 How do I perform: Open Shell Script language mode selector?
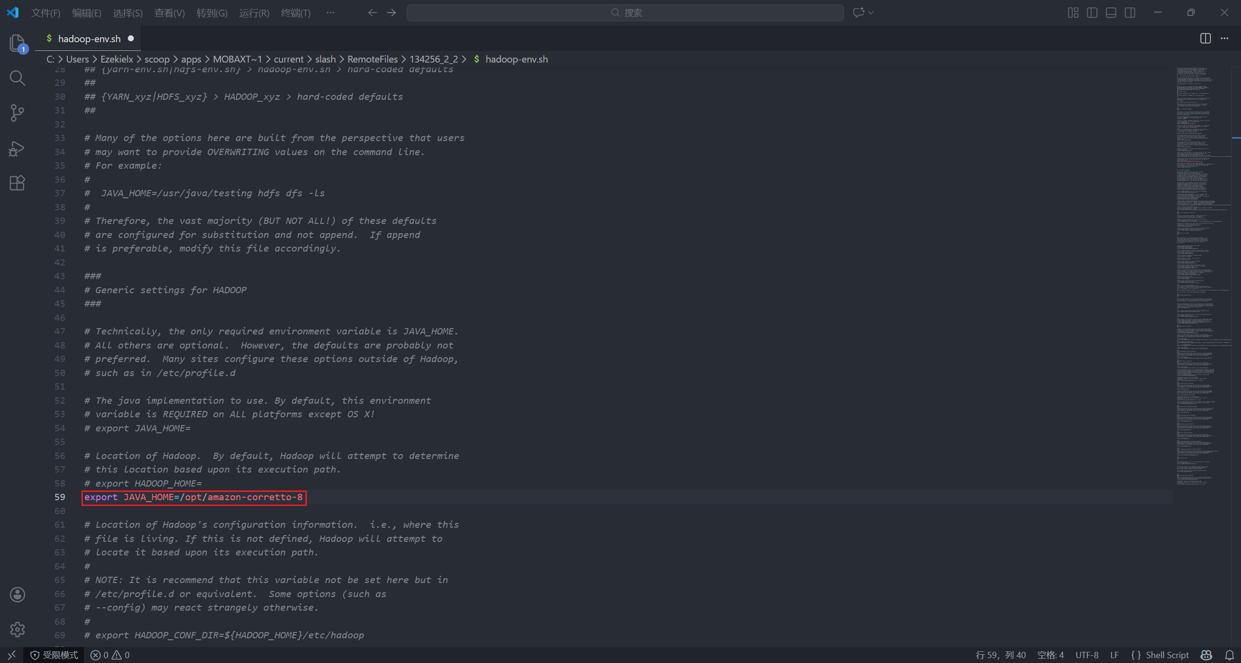[x=1167, y=655]
